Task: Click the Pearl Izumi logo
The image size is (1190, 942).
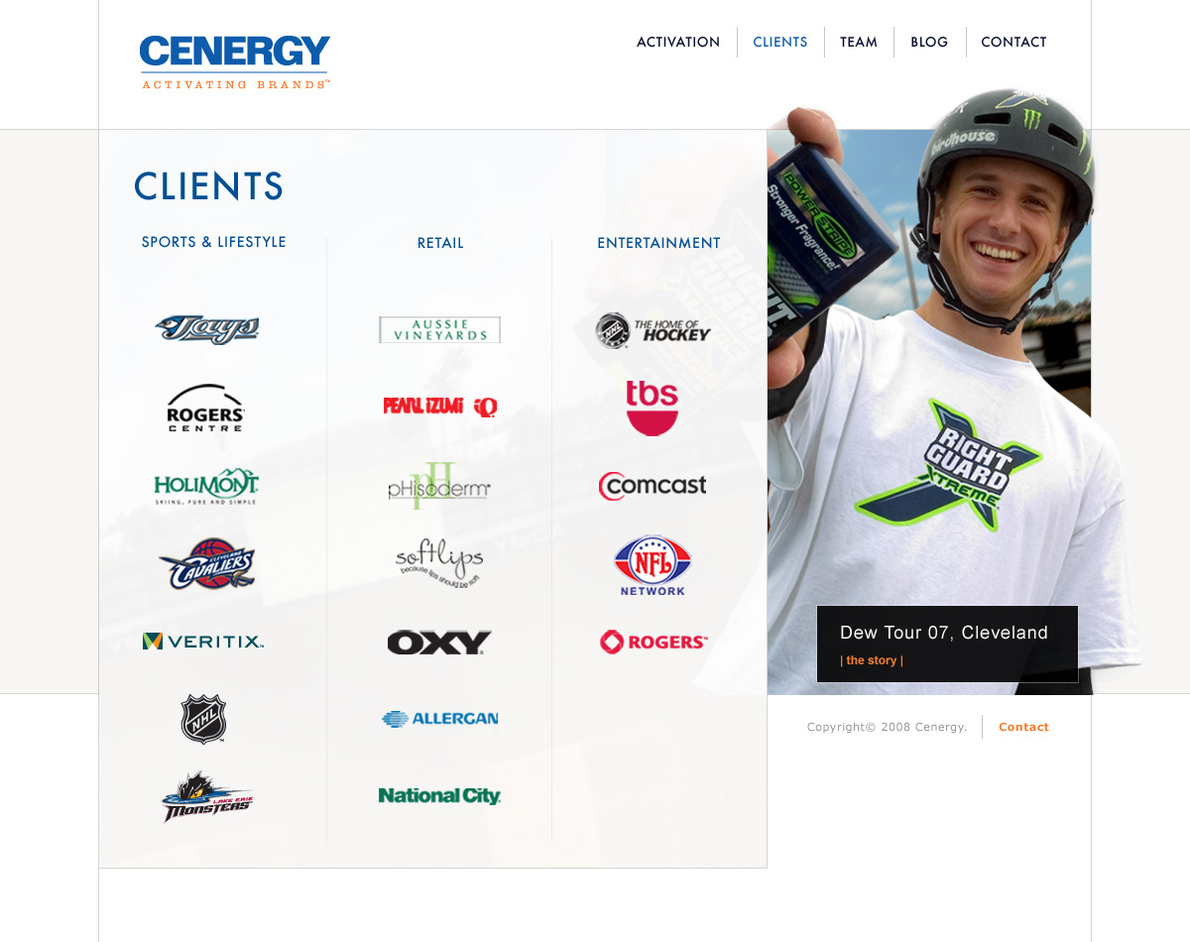Action: (440, 407)
